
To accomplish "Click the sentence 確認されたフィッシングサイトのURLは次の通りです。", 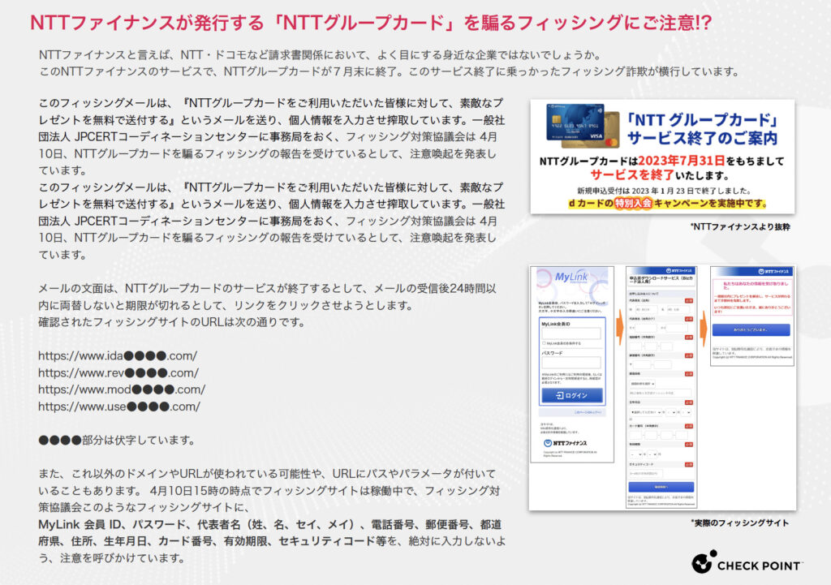I will coord(171,322).
